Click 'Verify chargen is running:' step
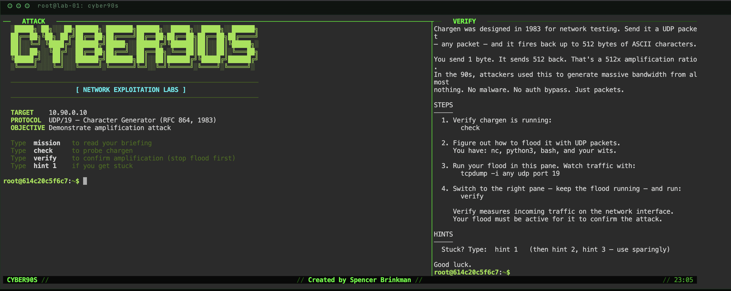 [x=502, y=120]
